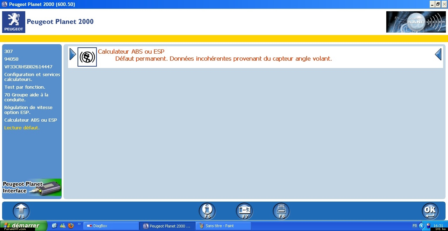This screenshot has width=448, height=231.
Task: Print the fault report with F8
Action: [x=281, y=211]
